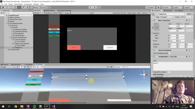Toggle Local handle rotation
Image resolution: width=195 pixels, height=109 pixels.
click(x=43, y=7)
